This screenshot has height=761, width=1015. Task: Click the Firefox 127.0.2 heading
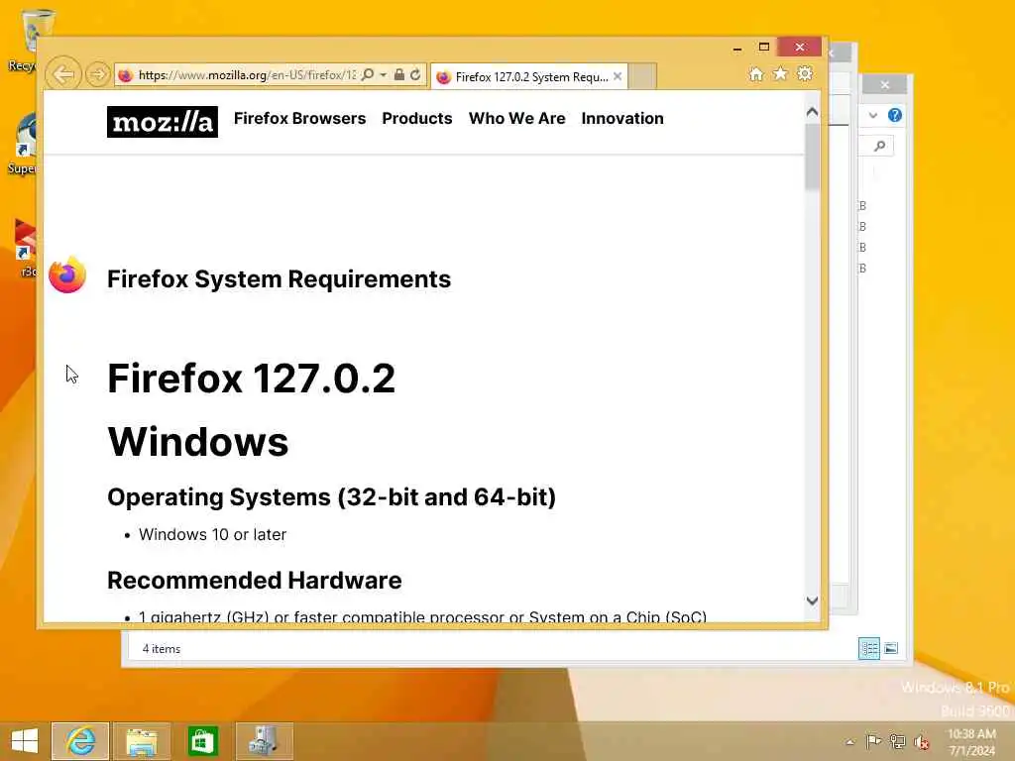pos(251,379)
